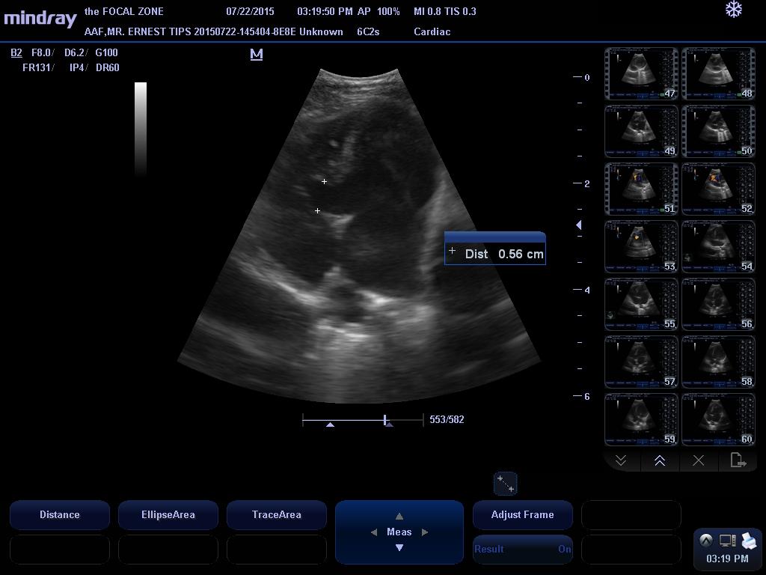Select the B2 image label in the upper left

[16, 53]
